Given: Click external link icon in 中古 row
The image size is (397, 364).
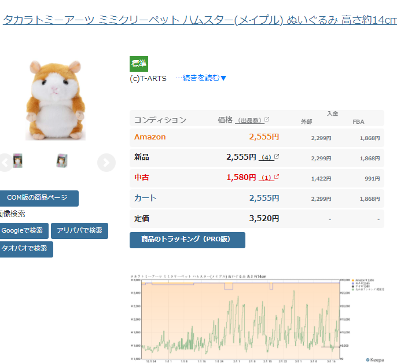Looking at the screenshot, I should pos(277,177).
